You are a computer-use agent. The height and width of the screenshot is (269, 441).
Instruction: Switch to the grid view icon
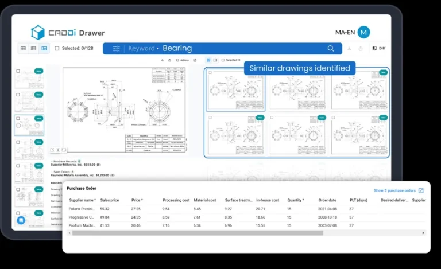point(23,48)
